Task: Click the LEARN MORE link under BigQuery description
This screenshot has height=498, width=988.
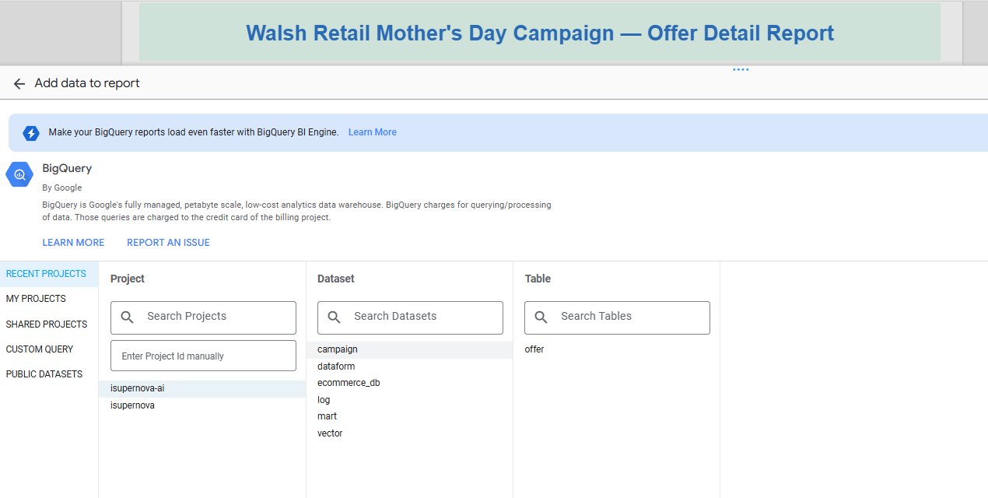Action: [73, 243]
